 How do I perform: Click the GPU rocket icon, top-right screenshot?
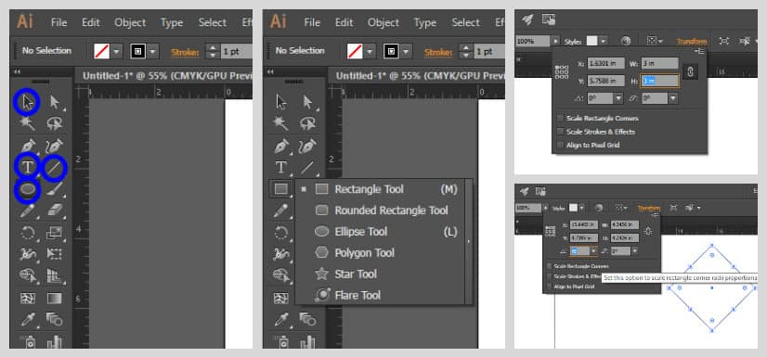pyautogui.click(x=527, y=19)
